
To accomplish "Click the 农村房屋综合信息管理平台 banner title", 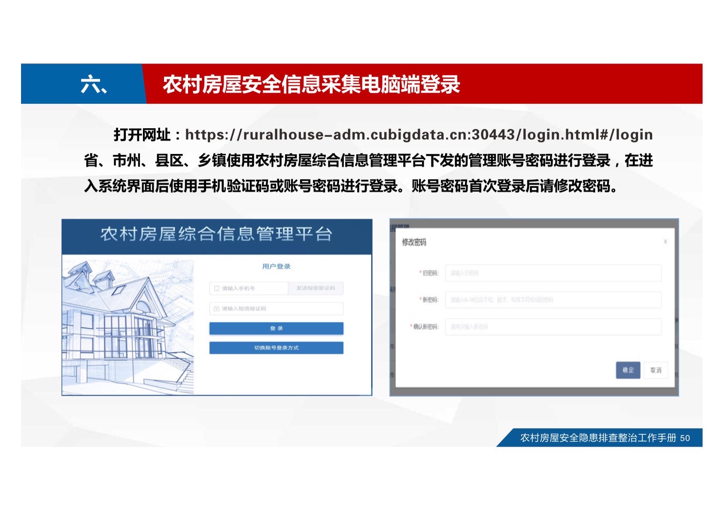I will pos(216,234).
